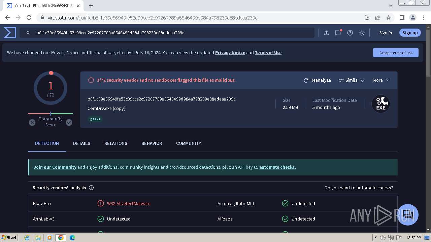Click Bkav Pro malicious alert icon
Viewport: 431px width, 242px height.
[x=100, y=204]
